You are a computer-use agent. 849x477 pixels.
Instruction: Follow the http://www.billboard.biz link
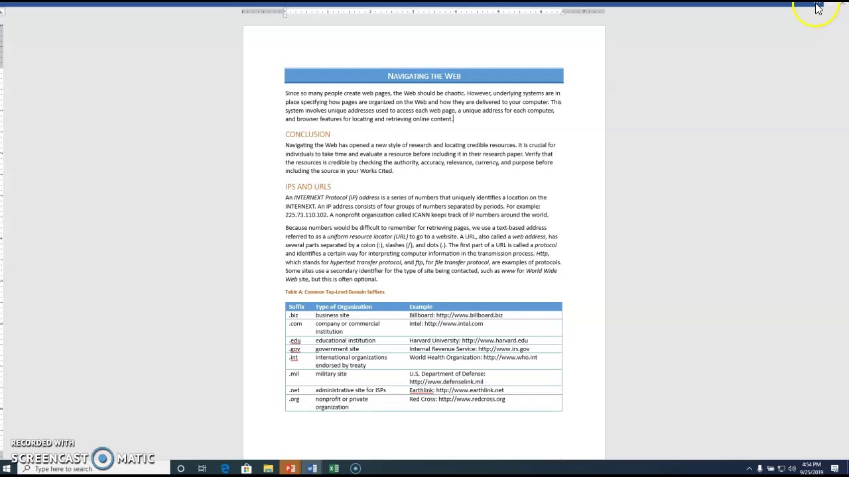[469, 315]
